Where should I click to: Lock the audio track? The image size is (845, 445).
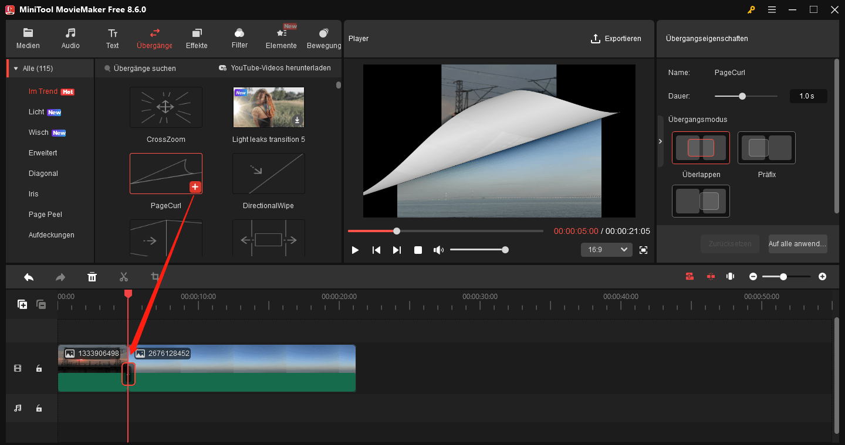(x=39, y=408)
